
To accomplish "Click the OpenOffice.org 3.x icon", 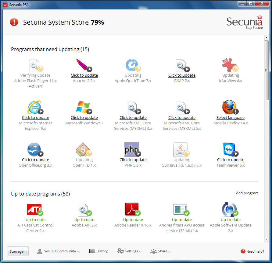I will 35,150.
